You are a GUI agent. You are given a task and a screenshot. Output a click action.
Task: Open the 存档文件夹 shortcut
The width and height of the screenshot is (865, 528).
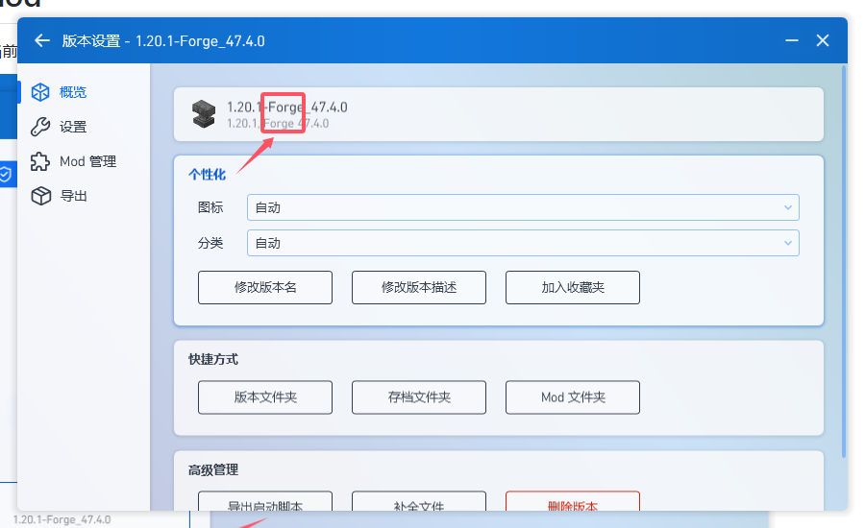click(419, 396)
